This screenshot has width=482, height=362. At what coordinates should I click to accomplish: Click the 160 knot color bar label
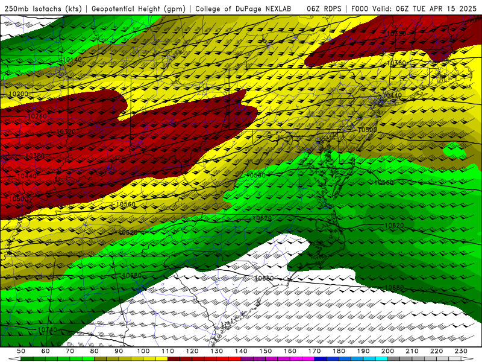click(290, 351)
